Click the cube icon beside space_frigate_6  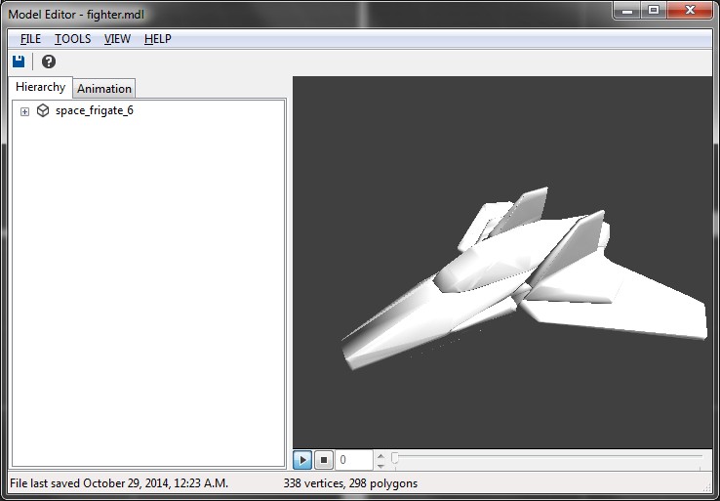(43, 110)
